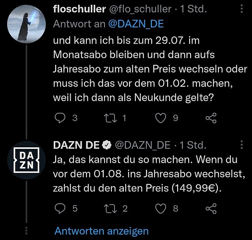
Task: Click the @DAZN_DE mention link
Action: click(136, 24)
